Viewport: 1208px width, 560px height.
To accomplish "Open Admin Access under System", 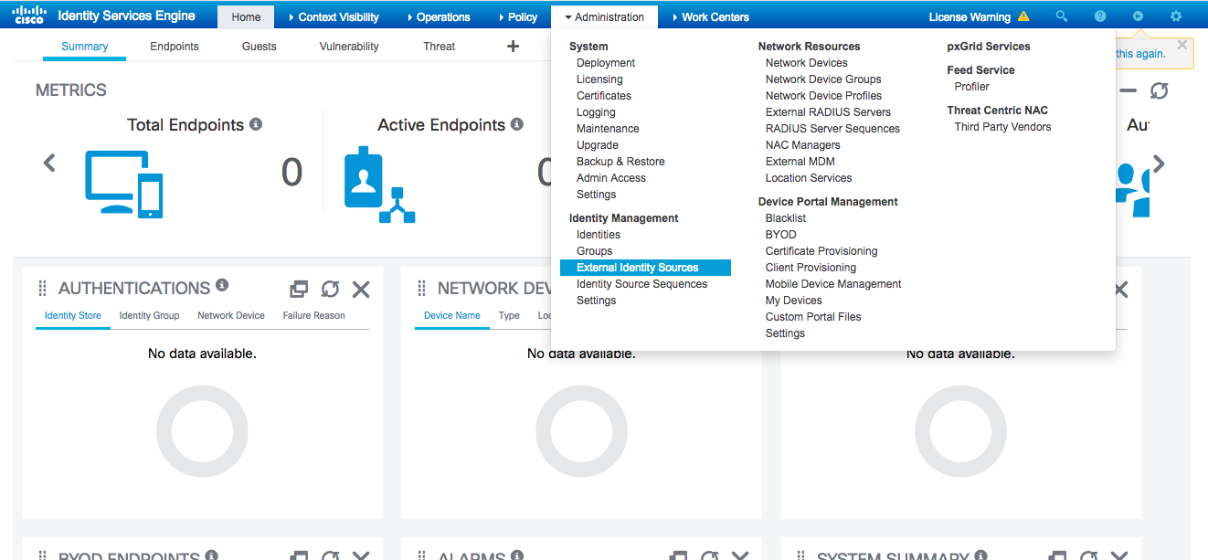I will (611, 178).
